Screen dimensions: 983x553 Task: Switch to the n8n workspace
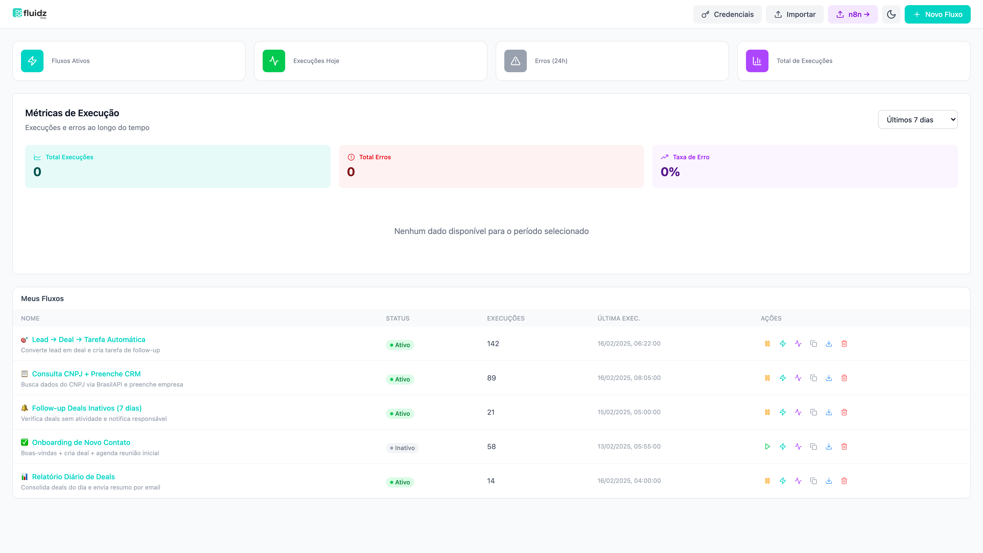[x=852, y=14]
